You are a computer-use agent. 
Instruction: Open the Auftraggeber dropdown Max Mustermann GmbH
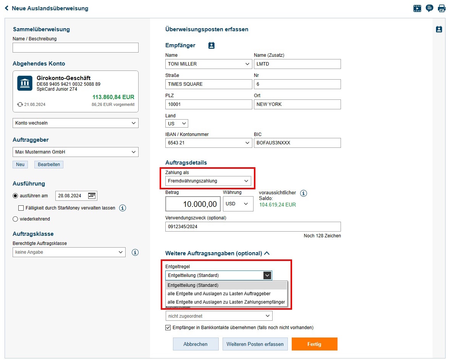[76, 152]
